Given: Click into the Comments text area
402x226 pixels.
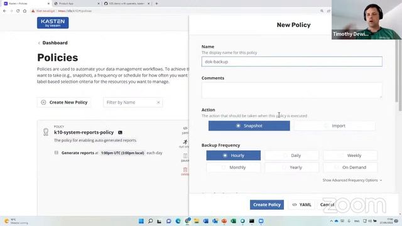Looking at the screenshot, I should (x=291, y=90).
